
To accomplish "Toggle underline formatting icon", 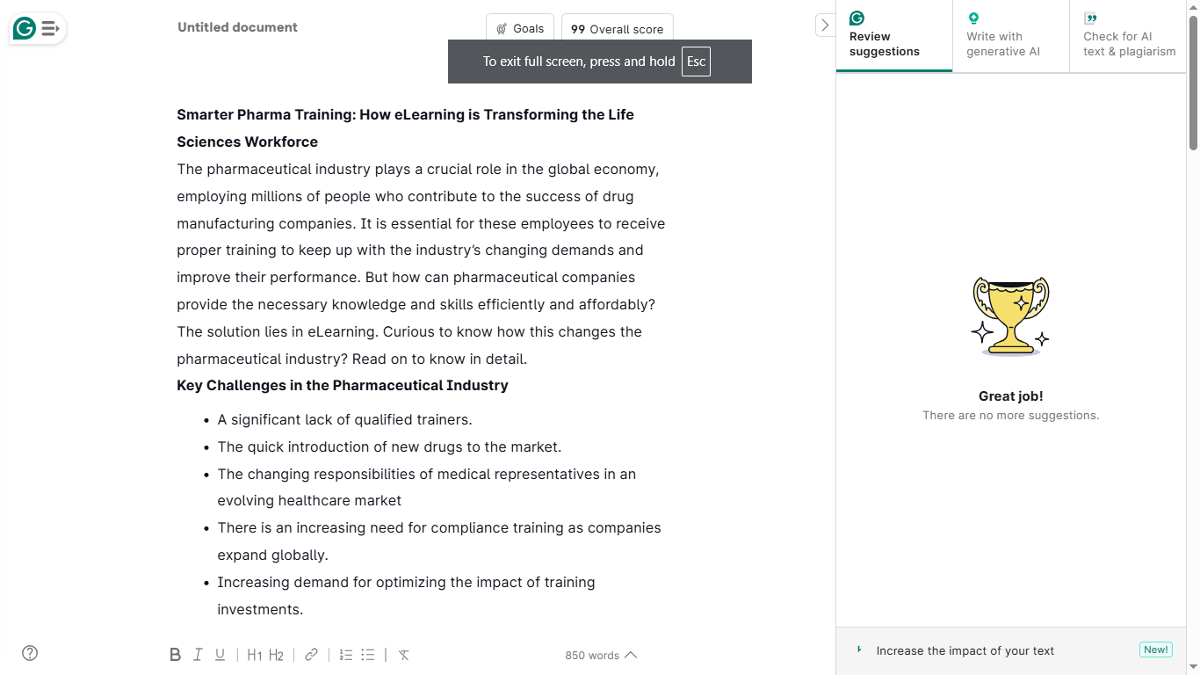I will (220, 655).
